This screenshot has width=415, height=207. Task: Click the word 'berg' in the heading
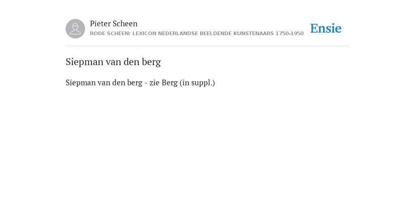click(152, 62)
